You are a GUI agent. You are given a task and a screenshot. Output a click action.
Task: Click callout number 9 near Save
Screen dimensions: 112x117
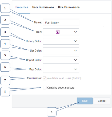pos(51,112)
